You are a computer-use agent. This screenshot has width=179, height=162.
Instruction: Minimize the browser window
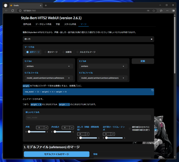[x=160, y=5]
